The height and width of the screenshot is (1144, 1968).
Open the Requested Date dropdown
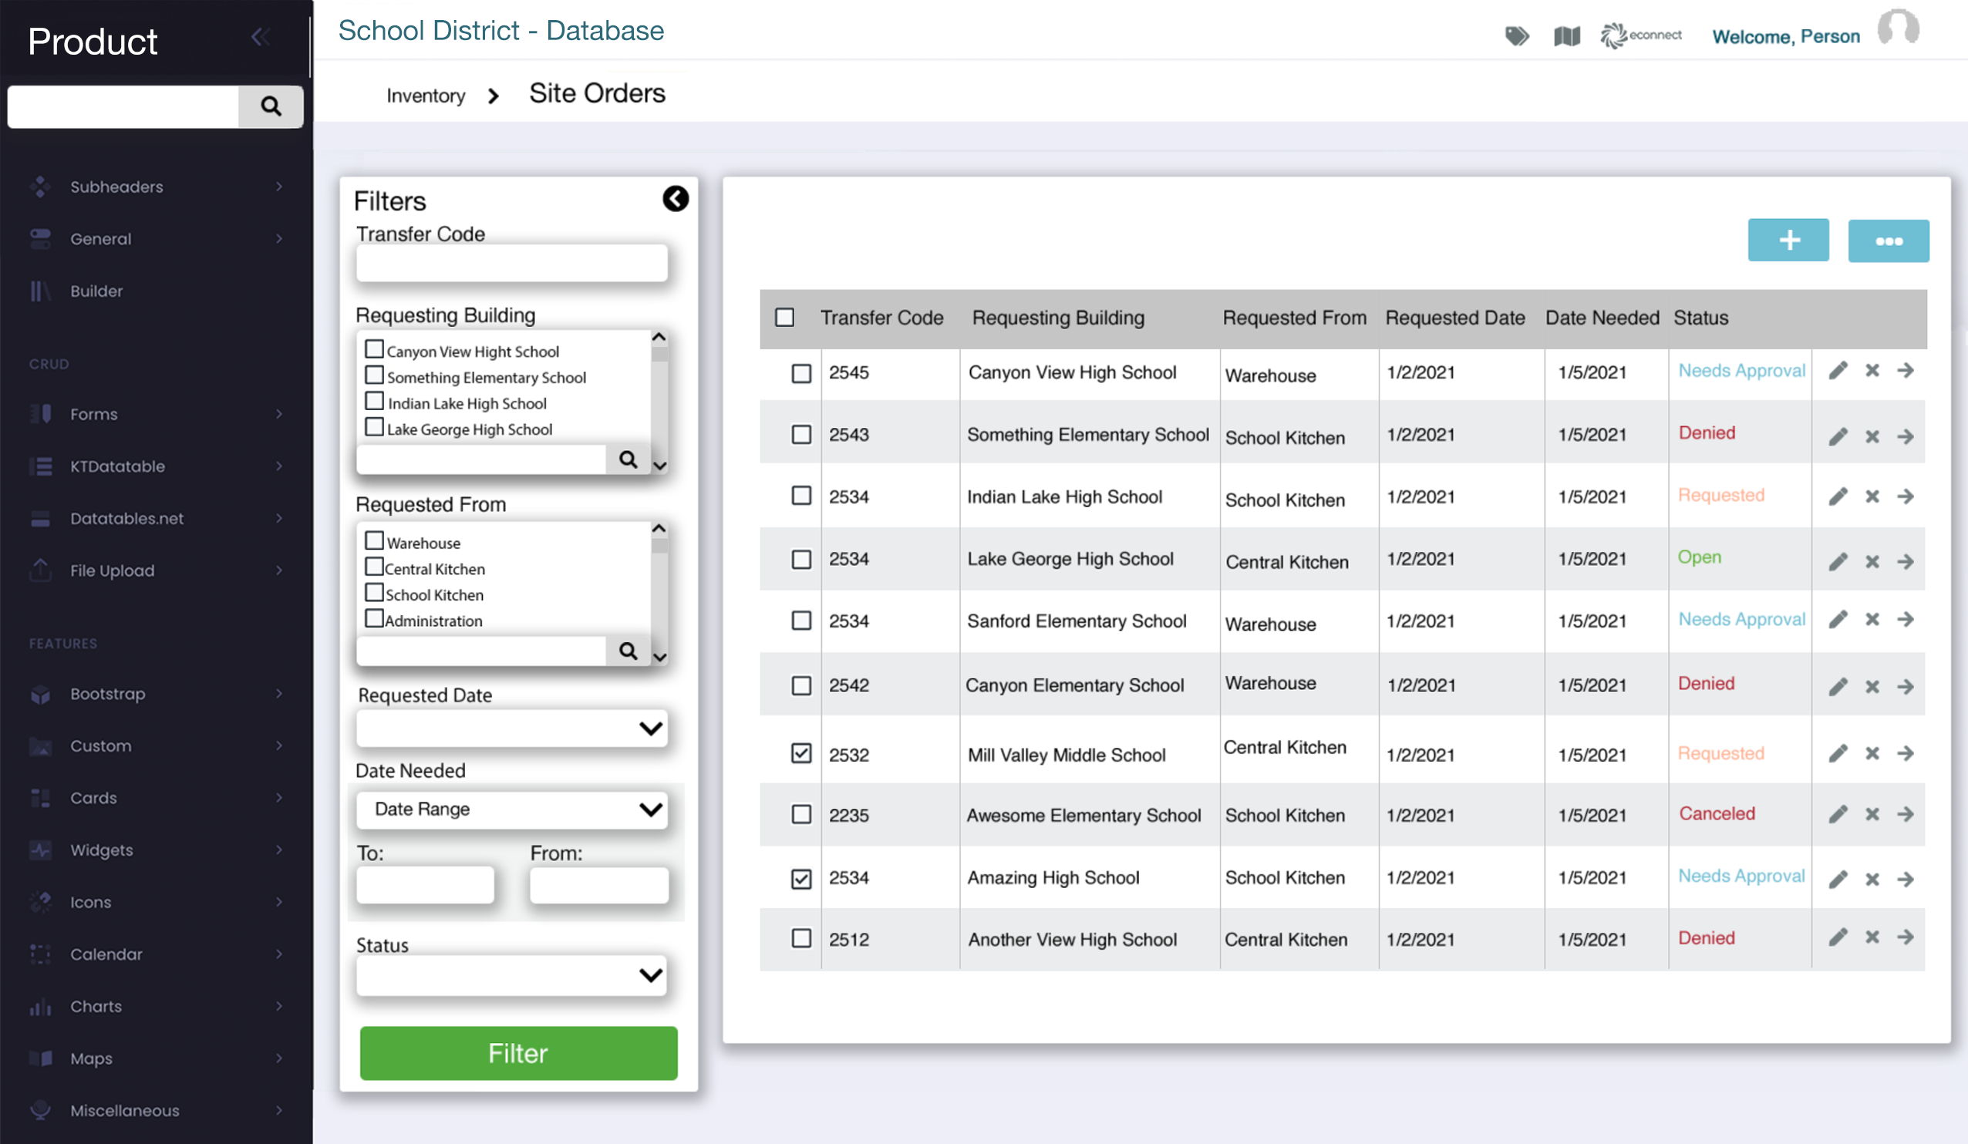(x=511, y=728)
